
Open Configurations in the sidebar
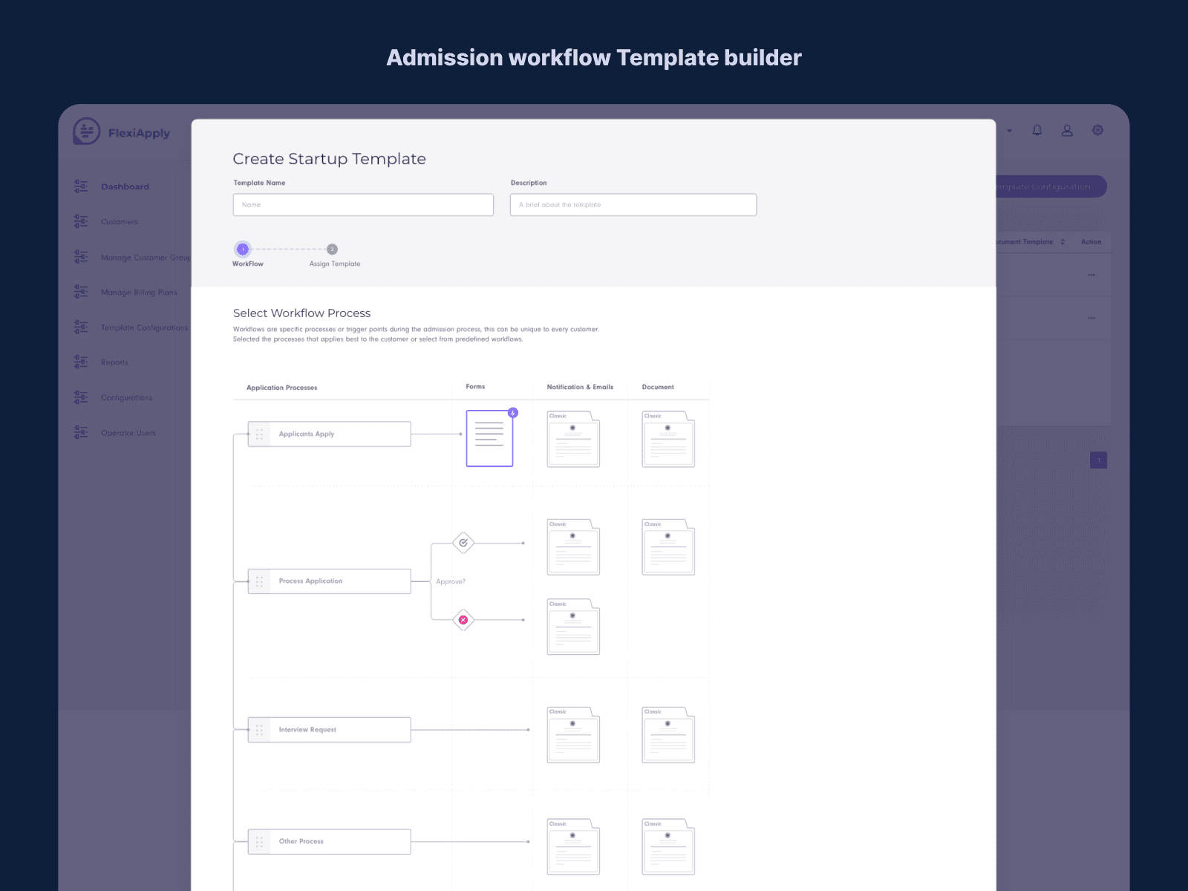[126, 397]
